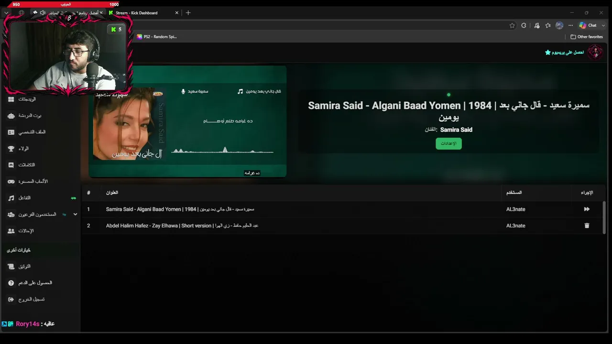Select the get support menu label
612x344 pixels.
click(35, 283)
